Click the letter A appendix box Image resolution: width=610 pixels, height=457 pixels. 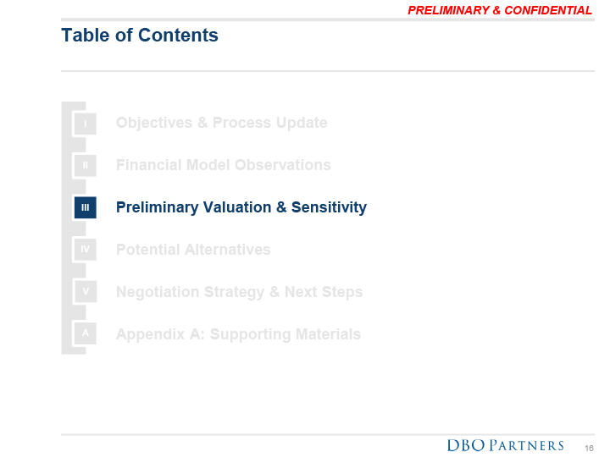pos(85,334)
